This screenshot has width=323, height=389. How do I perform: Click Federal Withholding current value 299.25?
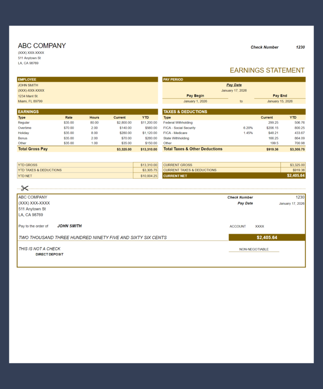(273, 122)
